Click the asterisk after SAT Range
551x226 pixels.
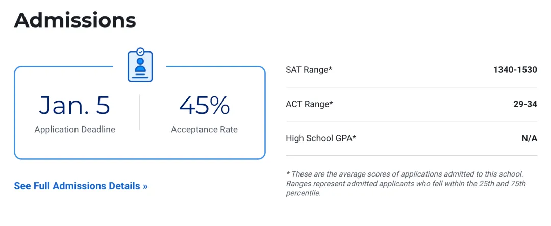coord(331,69)
